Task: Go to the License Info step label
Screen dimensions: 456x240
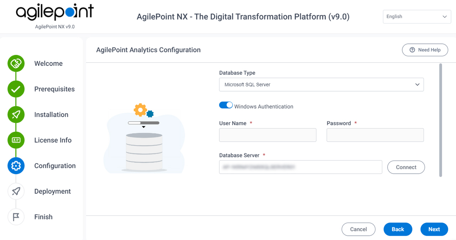Action: point(53,140)
